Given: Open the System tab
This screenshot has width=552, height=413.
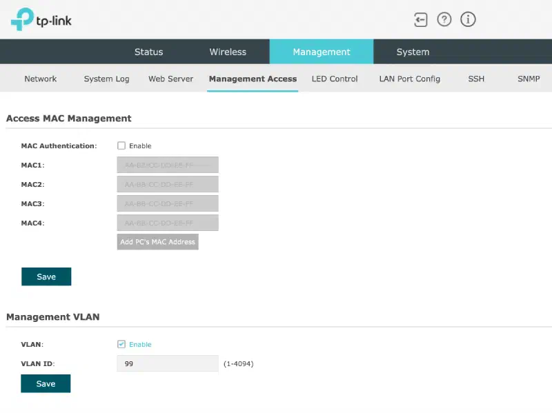Looking at the screenshot, I should (x=413, y=52).
